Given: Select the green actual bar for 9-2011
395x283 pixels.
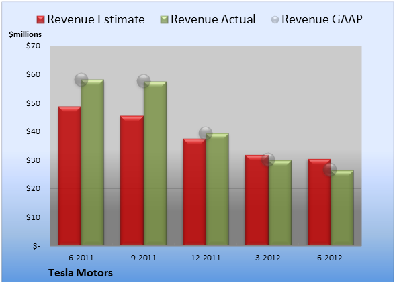Looking at the screenshot, I should tap(155, 164).
